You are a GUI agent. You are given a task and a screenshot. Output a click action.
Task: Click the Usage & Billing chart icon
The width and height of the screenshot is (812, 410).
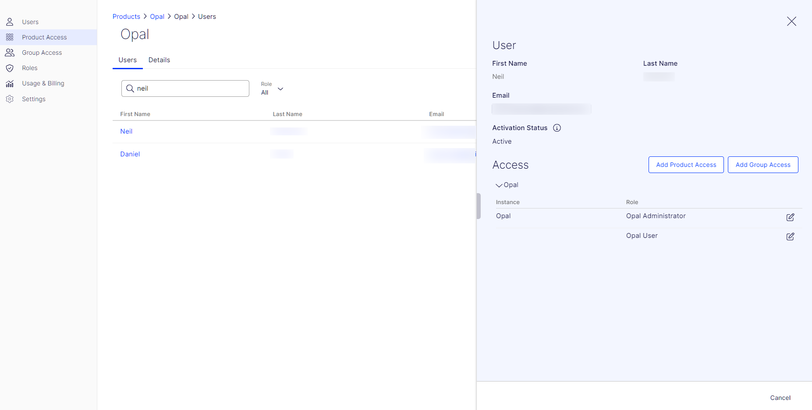(x=10, y=83)
